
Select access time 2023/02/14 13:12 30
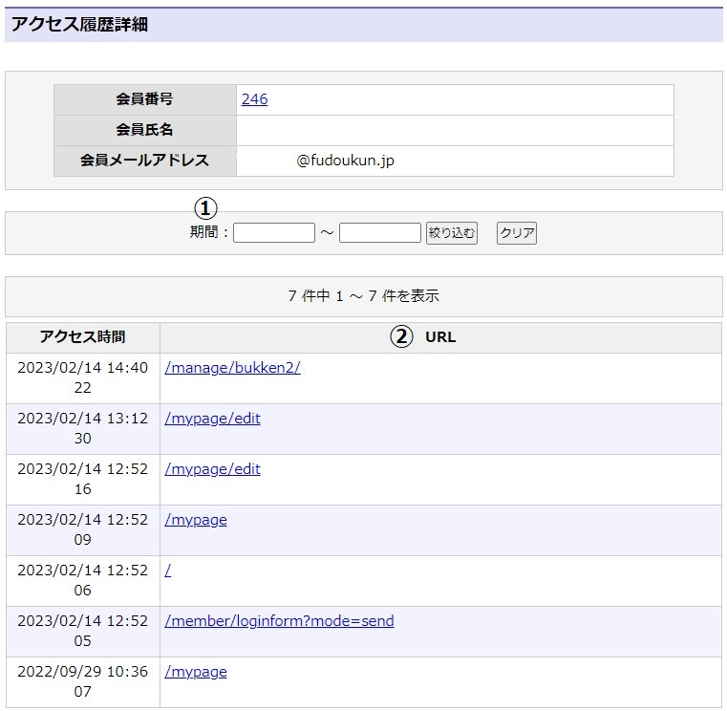(x=83, y=428)
